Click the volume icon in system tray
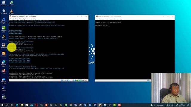 tap(174, 105)
